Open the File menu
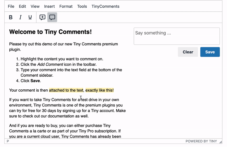The width and height of the screenshot is (227, 147). (x=11, y=6)
